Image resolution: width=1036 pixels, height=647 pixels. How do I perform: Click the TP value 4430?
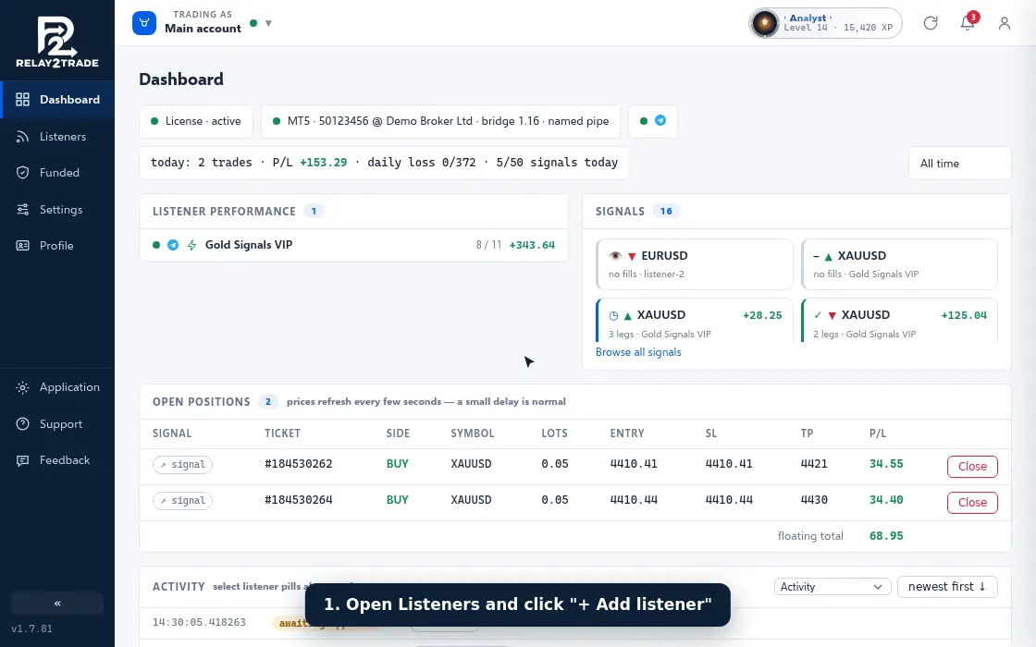coord(814,500)
